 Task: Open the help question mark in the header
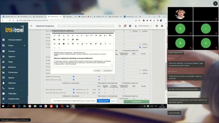pos(162,26)
